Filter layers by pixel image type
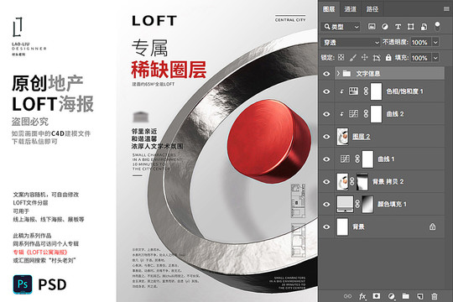The image size is (453, 302). pyautogui.click(x=372, y=27)
